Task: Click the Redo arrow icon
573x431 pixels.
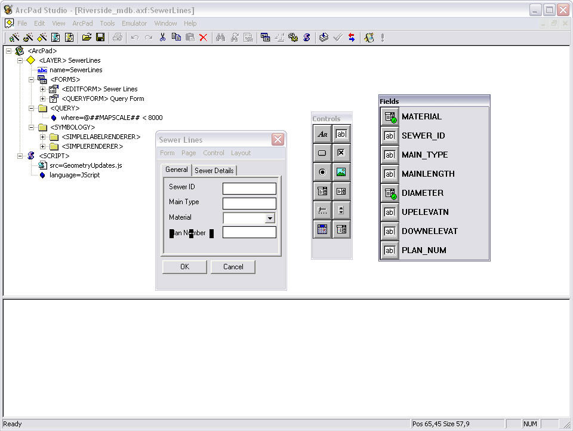Action: click(149, 37)
